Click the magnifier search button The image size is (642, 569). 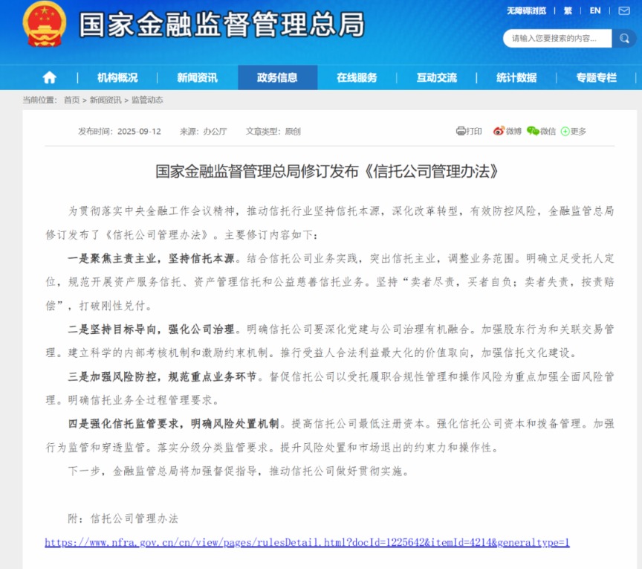624,39
